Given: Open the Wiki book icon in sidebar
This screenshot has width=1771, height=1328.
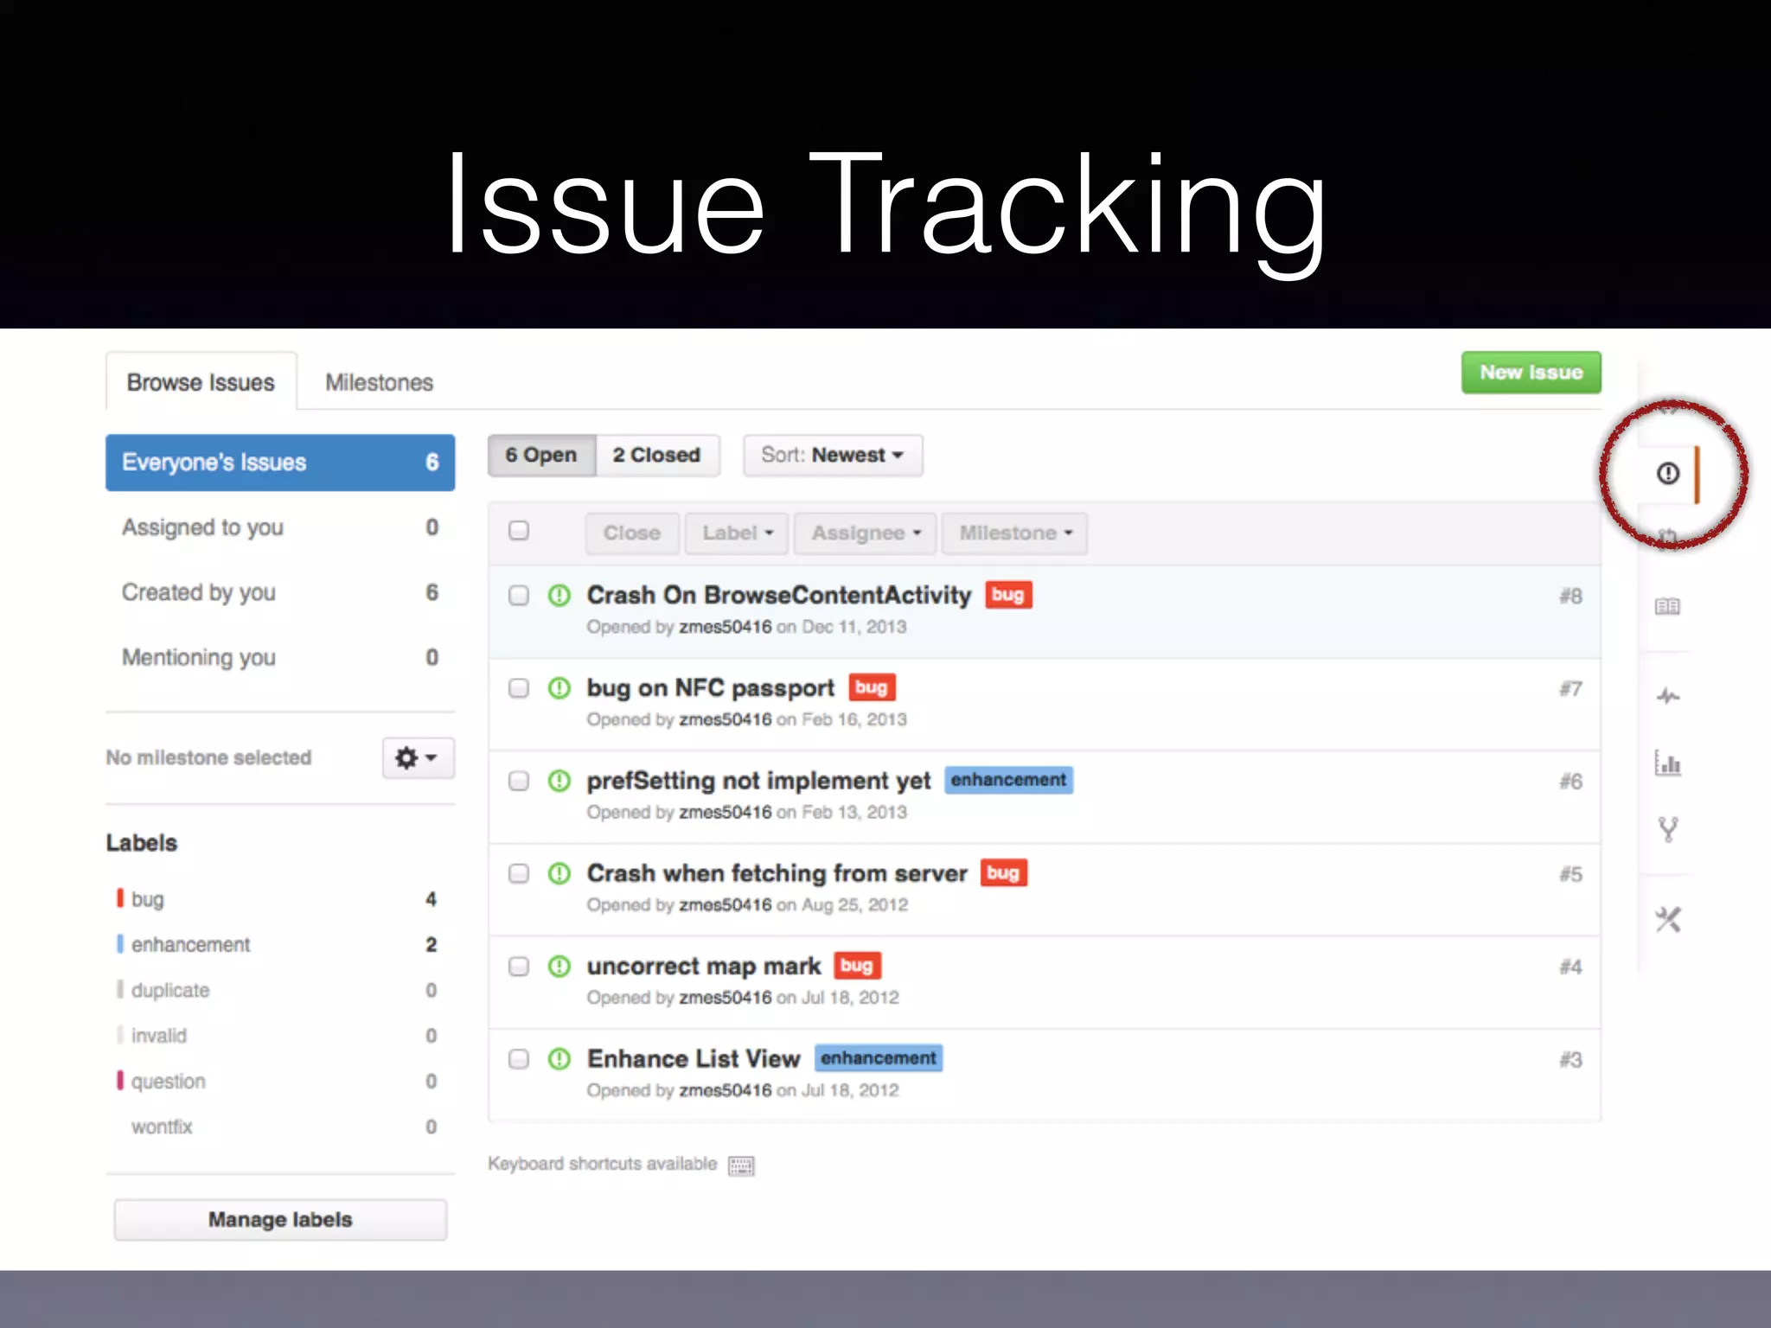Looking at the screenshot, I should pyautogui.click(x=1668, y=607).
